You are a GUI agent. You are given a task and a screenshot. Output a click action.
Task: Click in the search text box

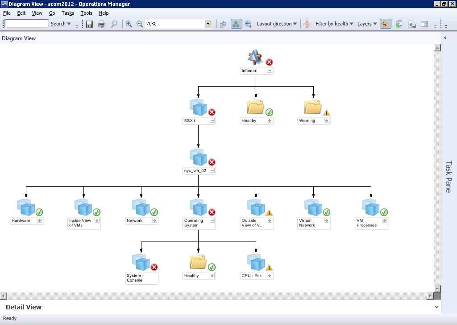(26, 24)
